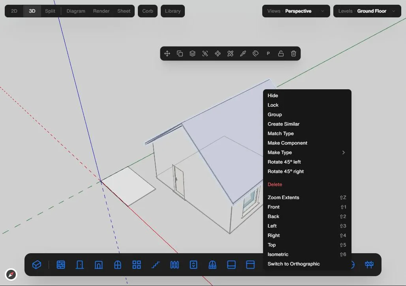Image resolution: width=406 pixels, height=286 pixels.
Task: Click the door on the house model
Action: [179, 182]
